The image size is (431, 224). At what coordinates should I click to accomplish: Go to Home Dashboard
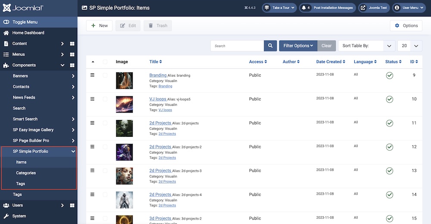pyautogui.click(x=28, y=33)
